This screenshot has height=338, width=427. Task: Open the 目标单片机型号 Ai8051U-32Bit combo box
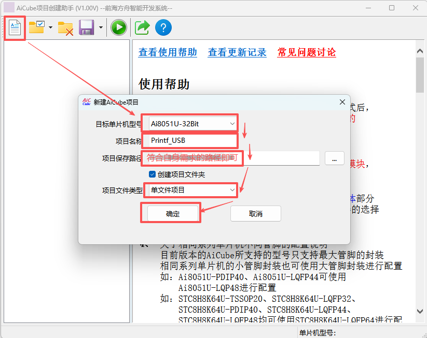(x=193, y=124)
